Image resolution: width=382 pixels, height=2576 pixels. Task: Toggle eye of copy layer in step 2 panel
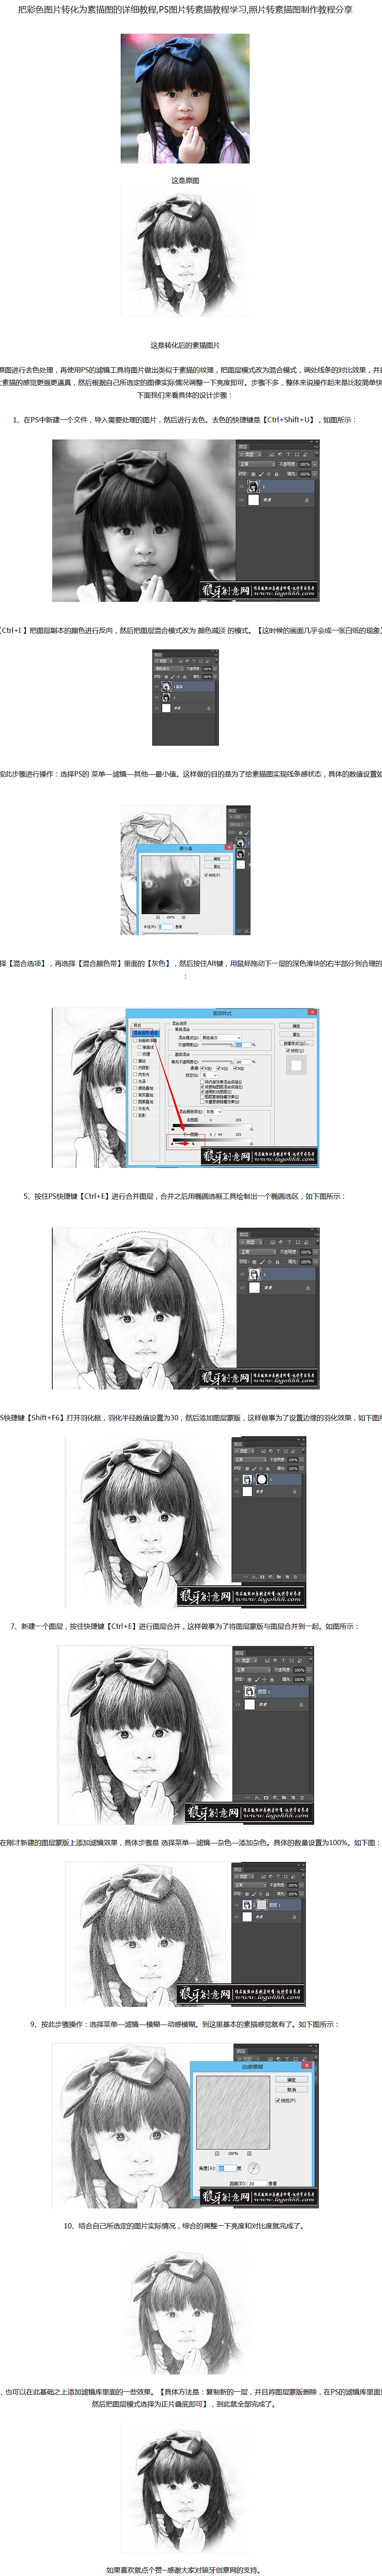[157, 687]
